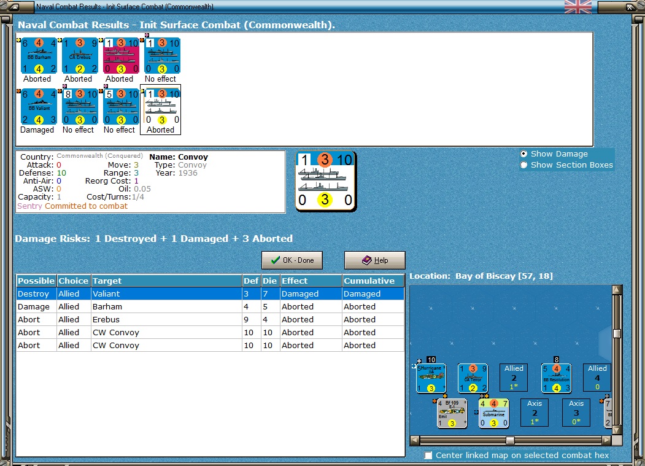Click the Allied choice cell in Erebus row
The image size is (645, 466).
74,319
